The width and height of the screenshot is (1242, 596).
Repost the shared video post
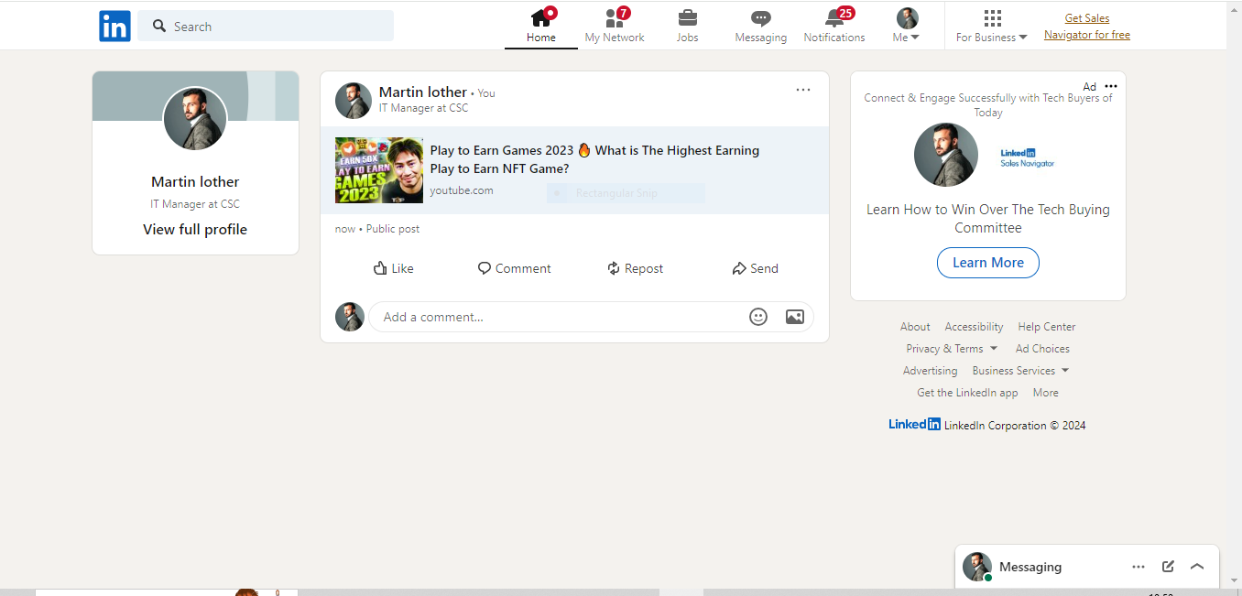[635, 268]
